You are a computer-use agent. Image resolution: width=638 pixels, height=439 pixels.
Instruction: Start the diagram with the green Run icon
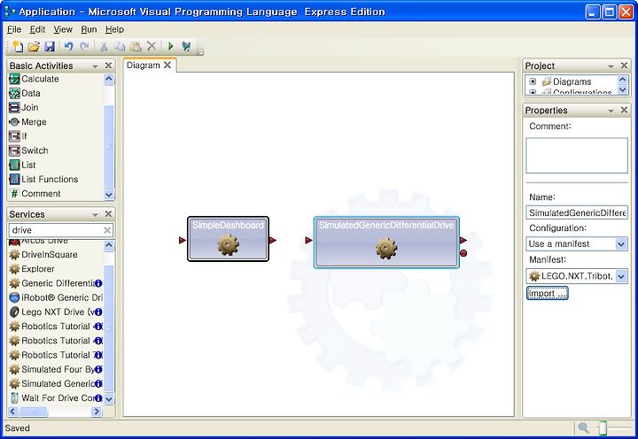[170, 46]
